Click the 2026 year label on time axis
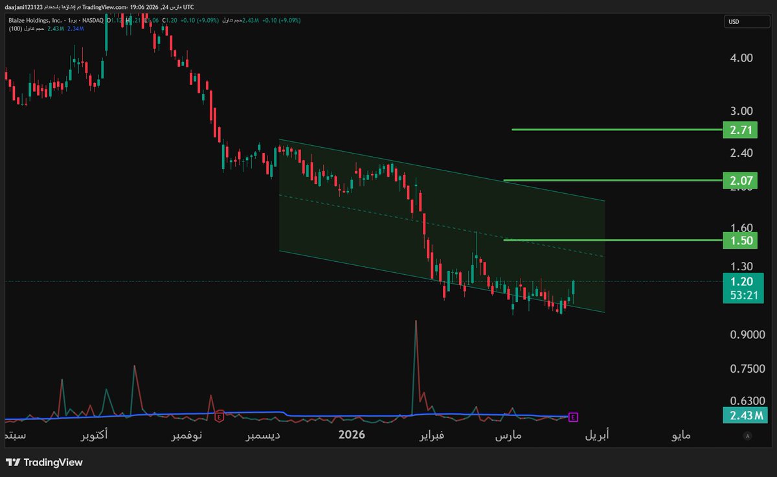 point(352,435)
